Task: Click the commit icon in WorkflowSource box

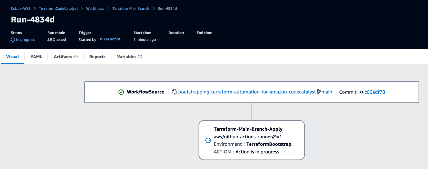Action: (362, 92)
